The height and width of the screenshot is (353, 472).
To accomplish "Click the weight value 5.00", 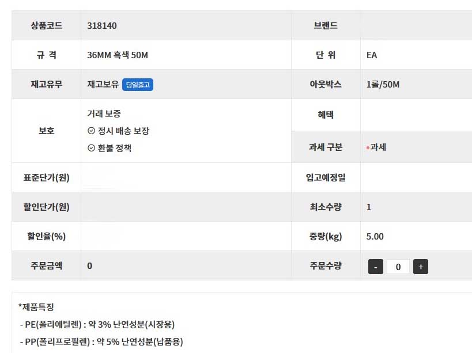I will (375, 236).
